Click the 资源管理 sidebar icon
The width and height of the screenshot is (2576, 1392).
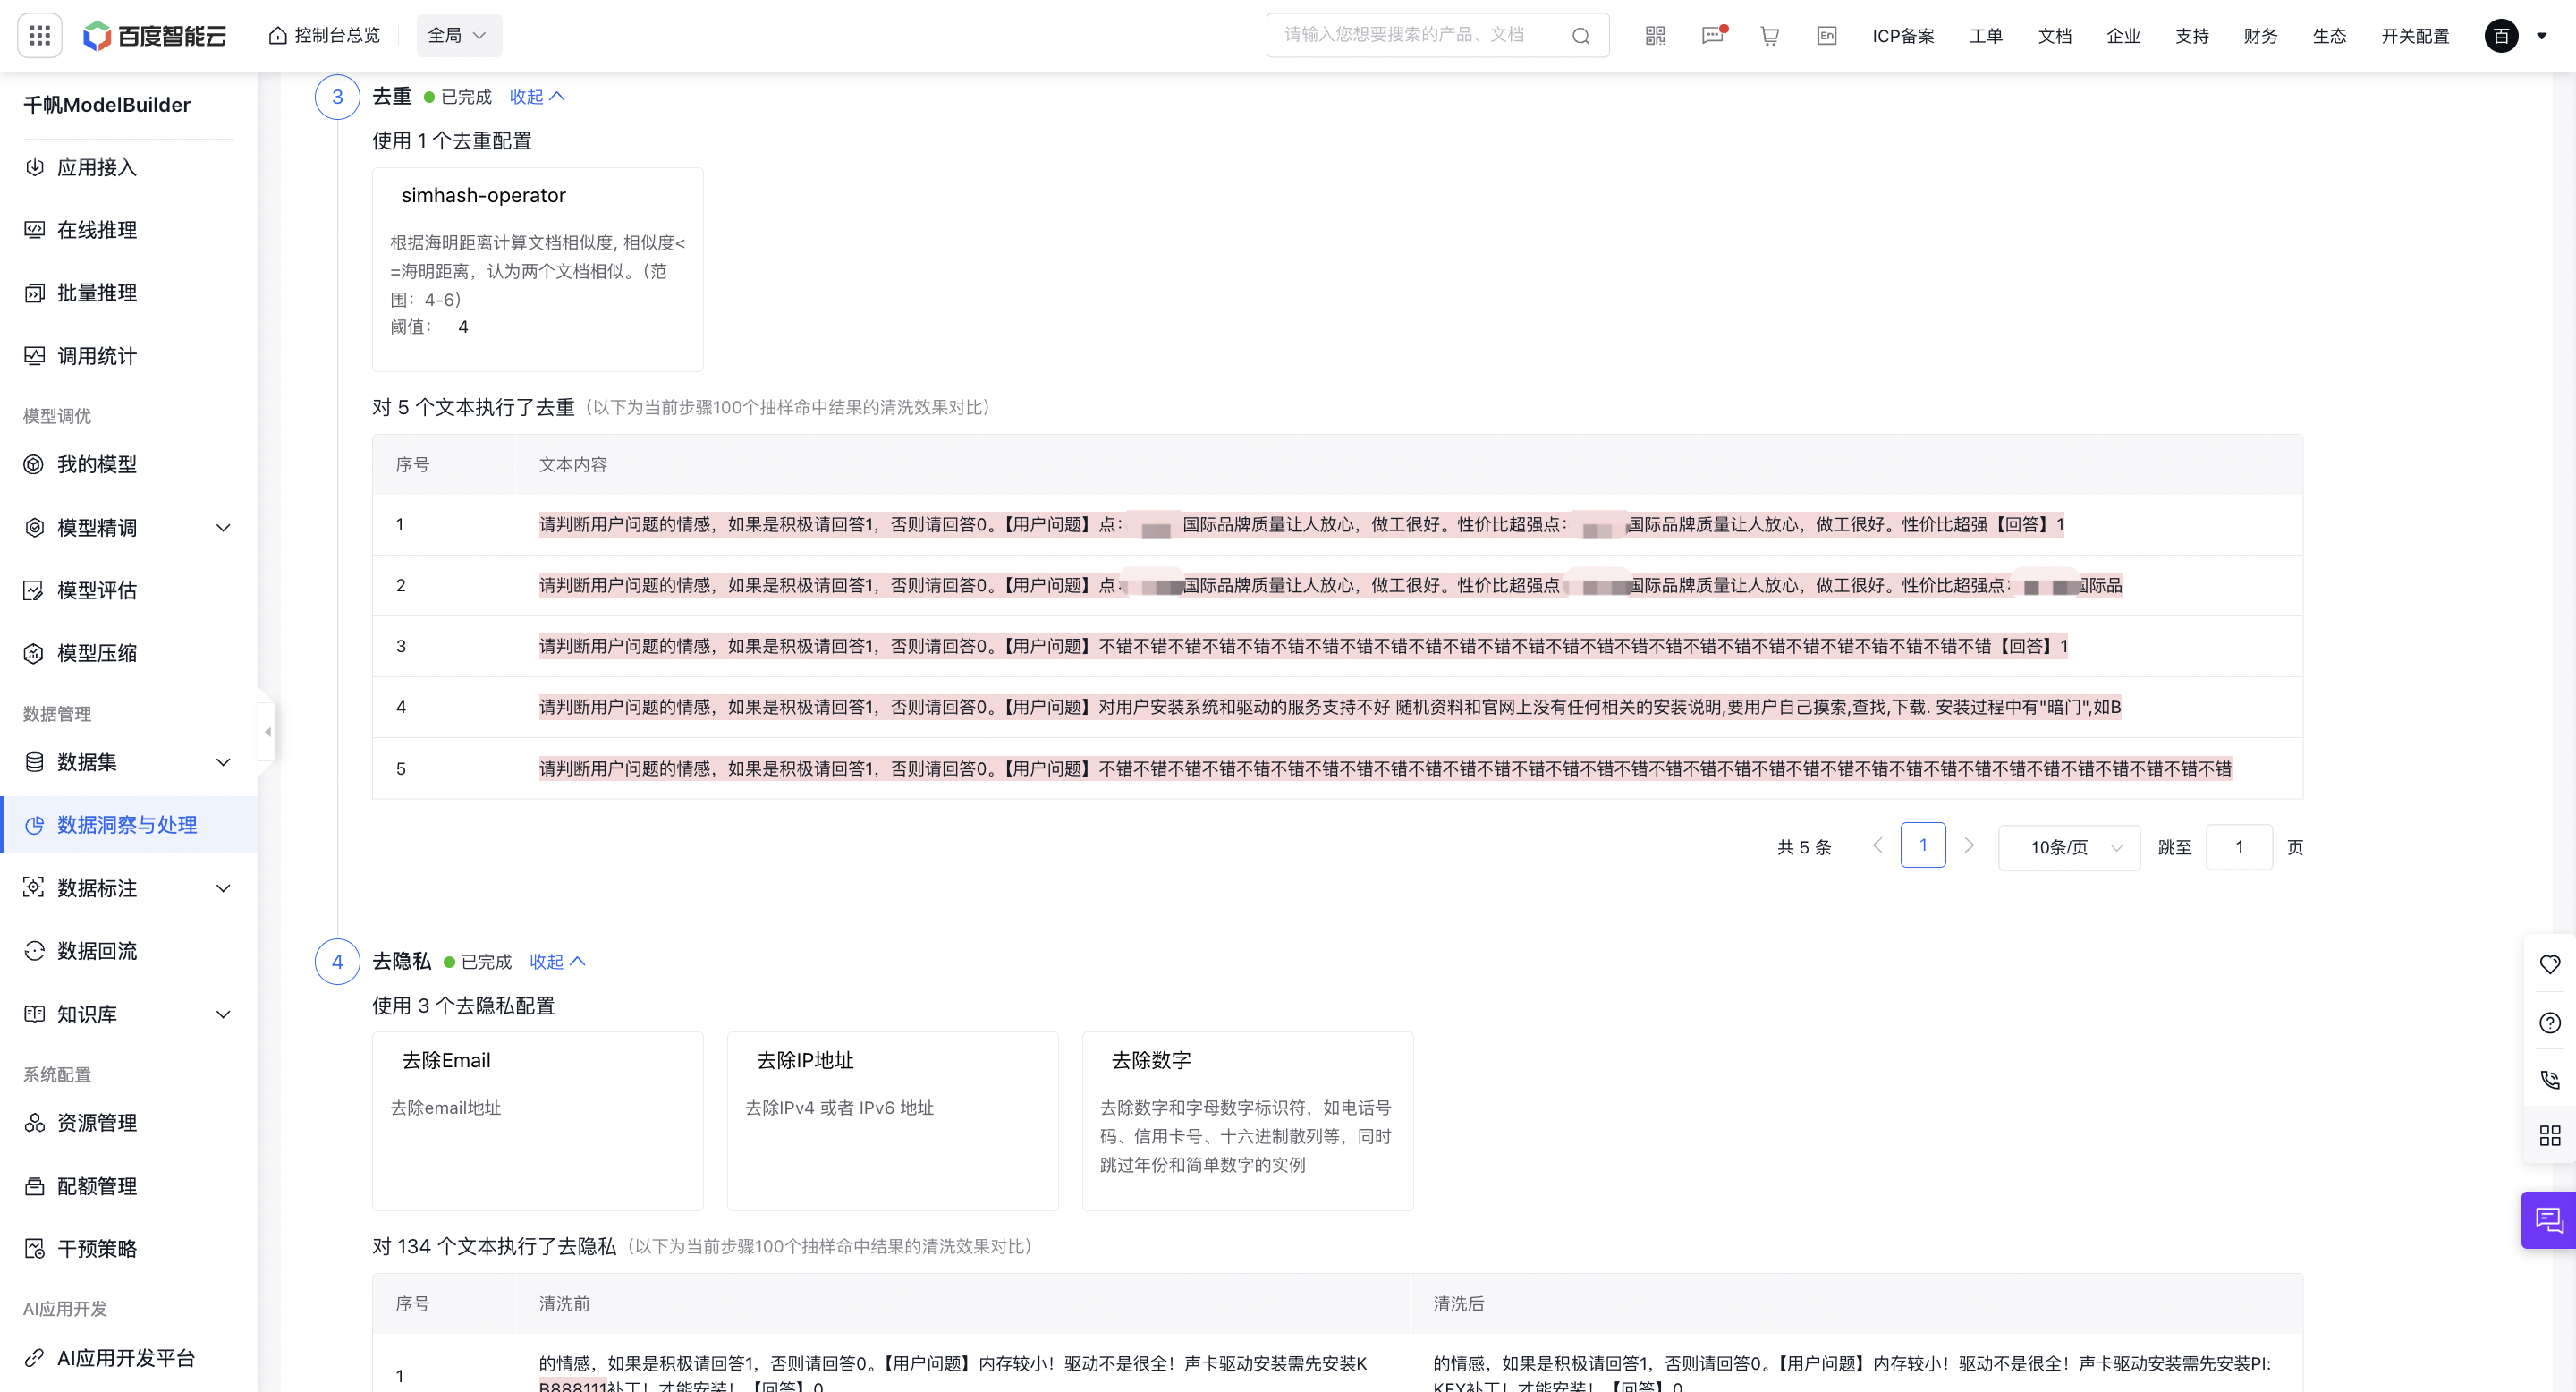(x=35, y=1123)
